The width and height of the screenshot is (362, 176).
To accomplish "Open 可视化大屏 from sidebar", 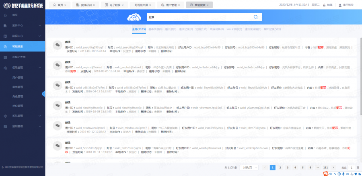I will pos(23,57).
